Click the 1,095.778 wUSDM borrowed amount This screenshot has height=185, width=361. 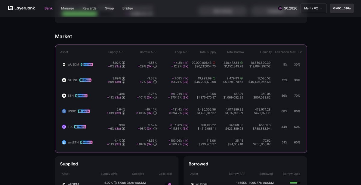(x=261, y=183)
